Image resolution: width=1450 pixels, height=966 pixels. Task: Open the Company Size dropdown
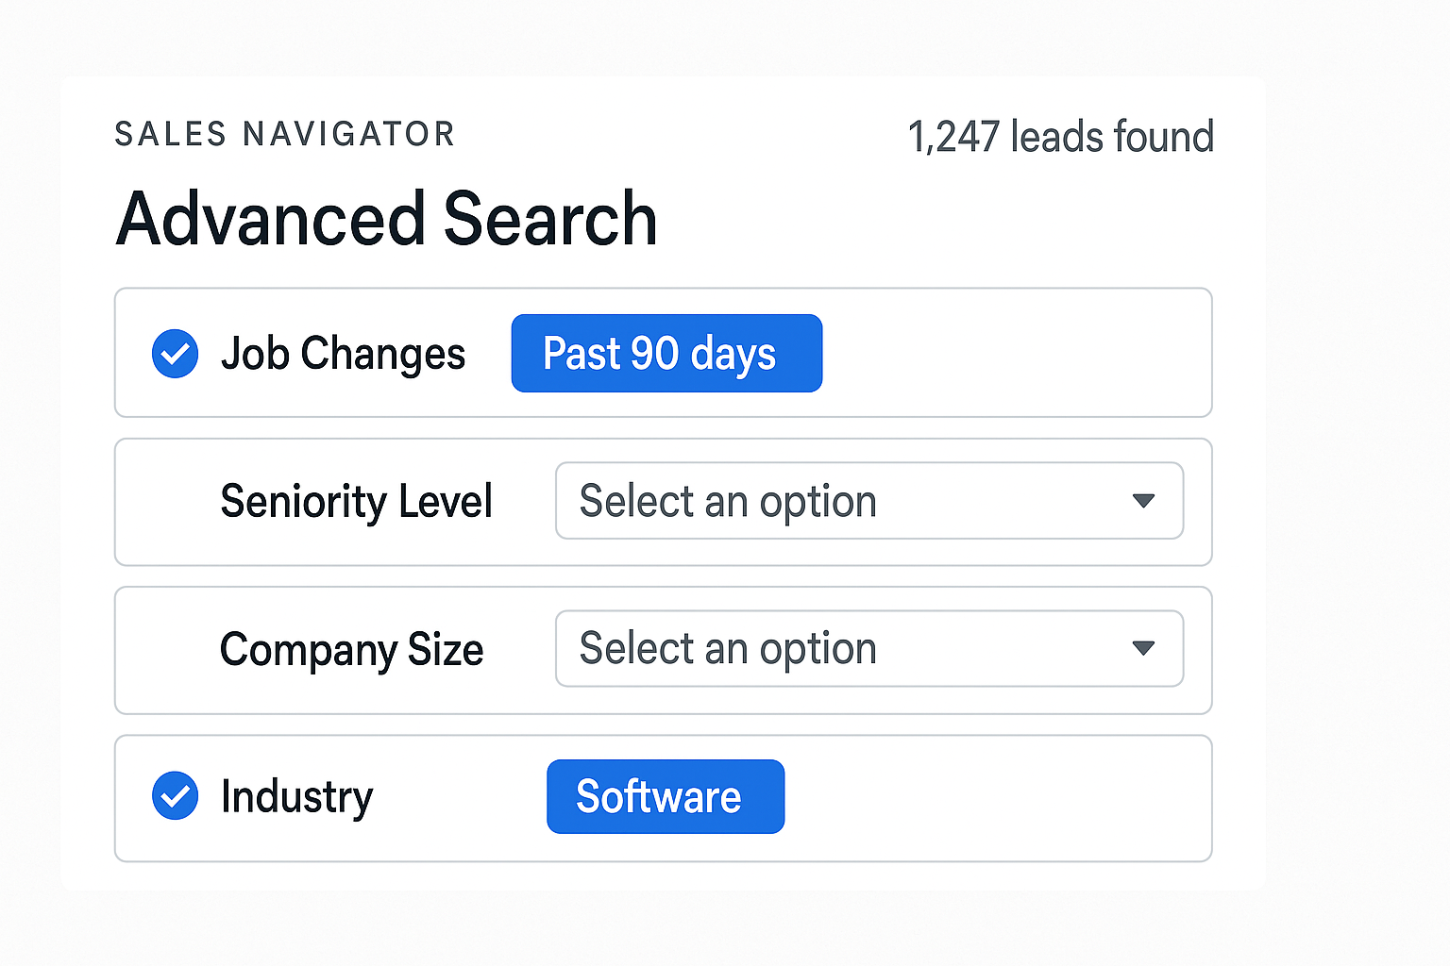point(868,649)
